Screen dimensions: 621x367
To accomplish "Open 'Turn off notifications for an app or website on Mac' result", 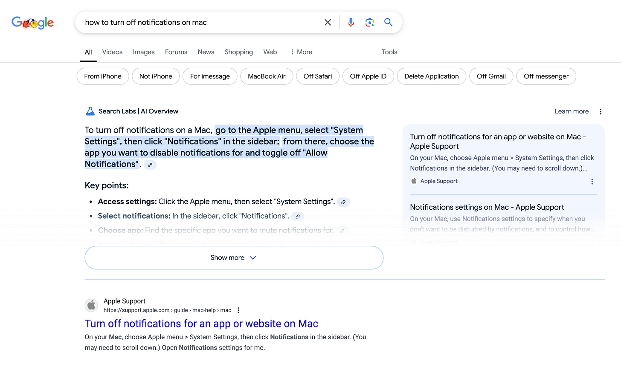I will (201, 324).
